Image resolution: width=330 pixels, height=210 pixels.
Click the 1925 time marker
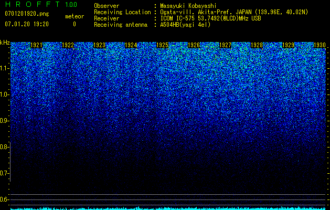pyautogui.click(x=163, y=45)
